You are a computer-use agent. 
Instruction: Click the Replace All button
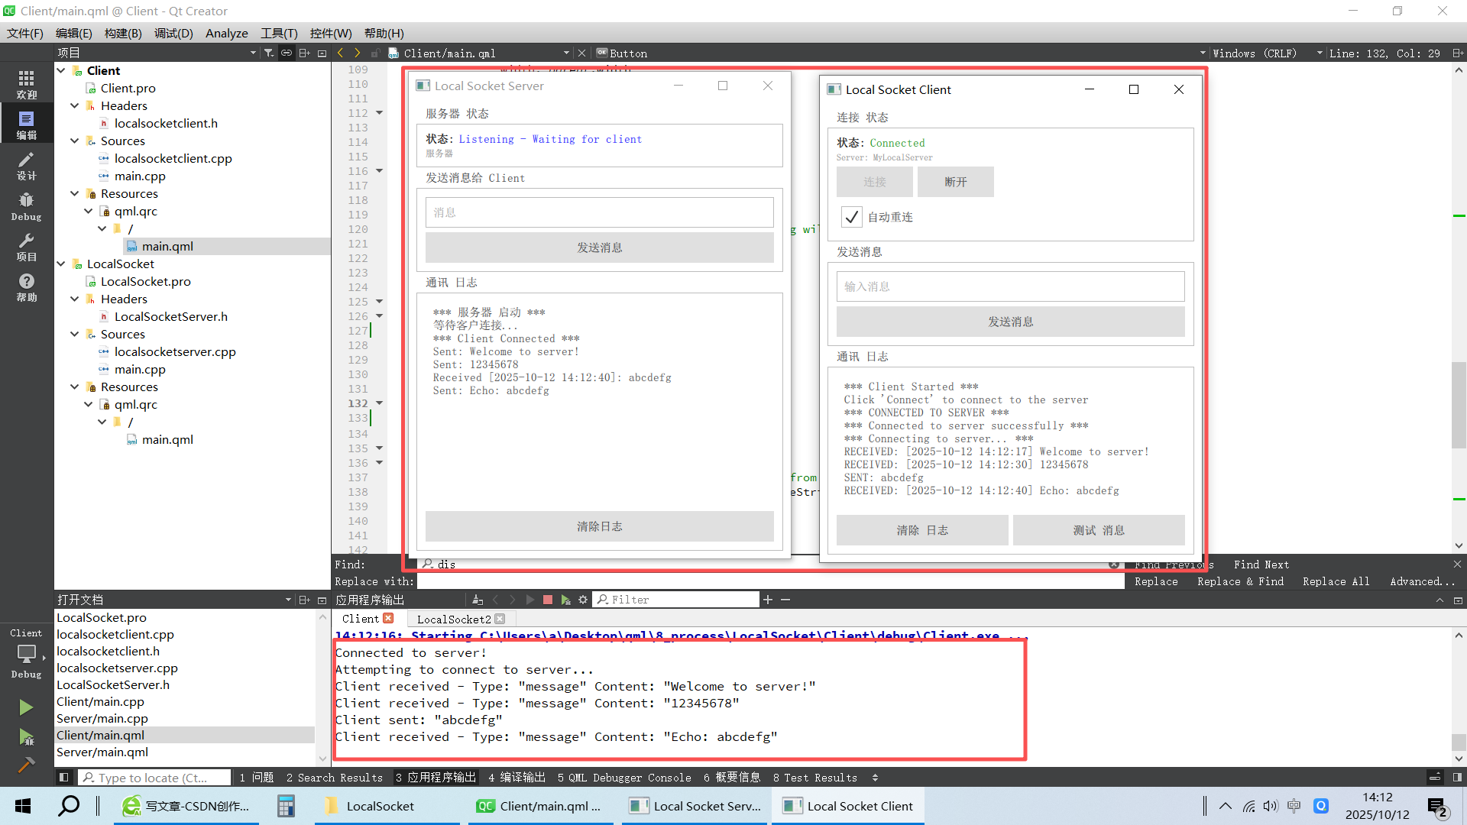[1336, 581]
